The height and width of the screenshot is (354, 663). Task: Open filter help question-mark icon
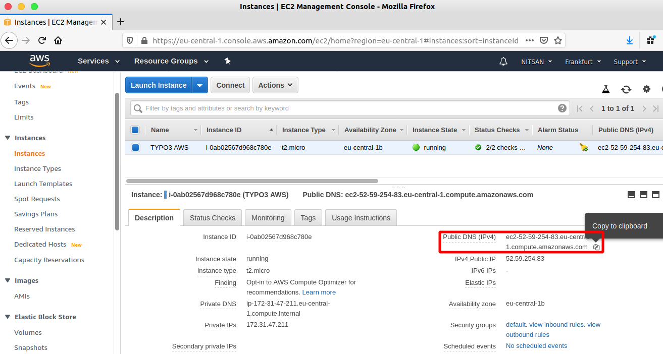coord(562,108)
